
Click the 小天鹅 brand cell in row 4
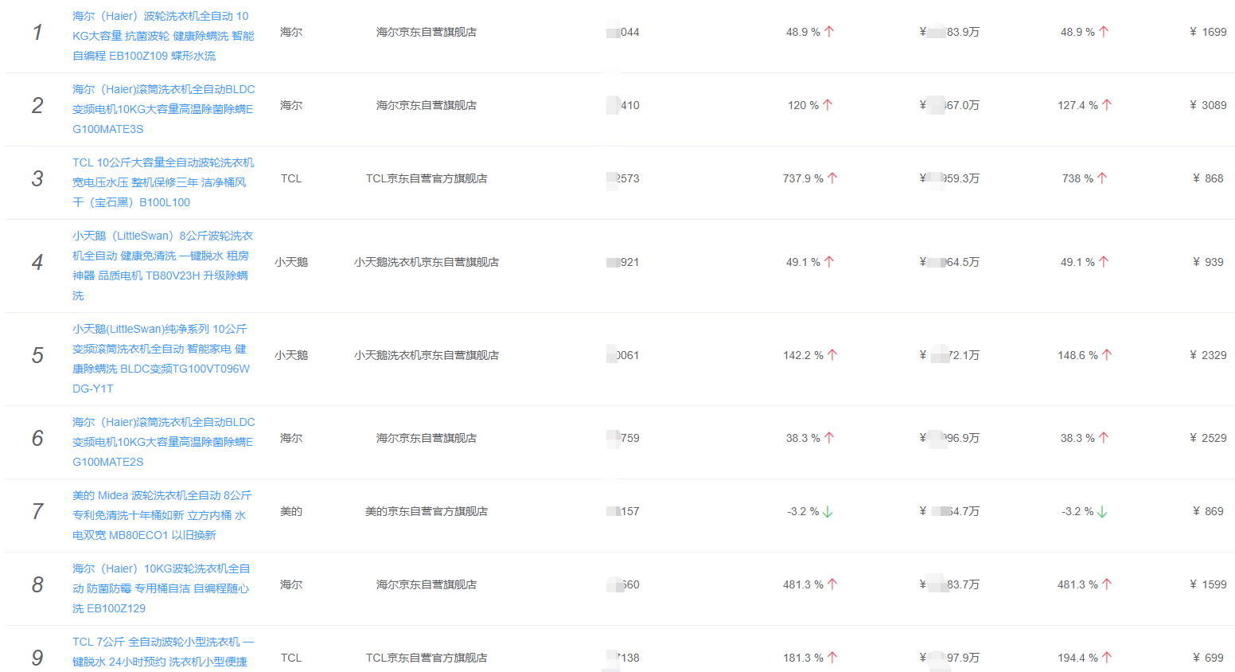pos(291,262)
